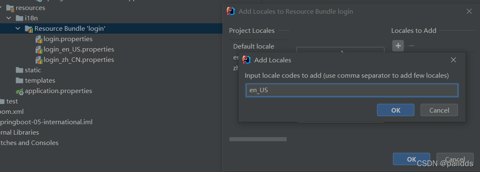Open login.properties file
Viewport: 480px width, 172px height.
coord(68,39)
